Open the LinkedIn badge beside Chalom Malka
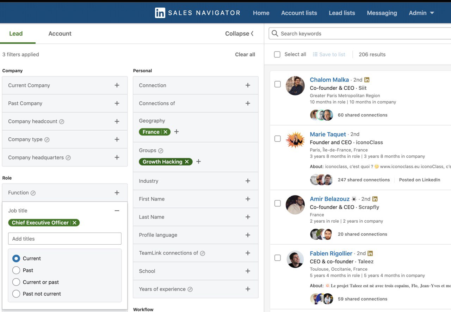The width and height of the screenshot is (451, 312). 367,80
